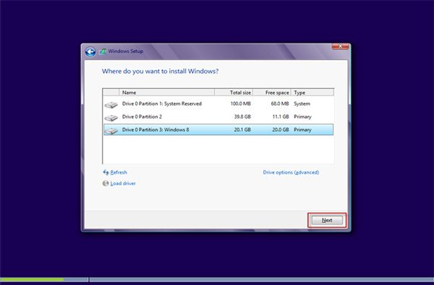Screen dimensions: 434x285
Task: Click the 20.0 GB free space cell
Action: click(281, 129)
